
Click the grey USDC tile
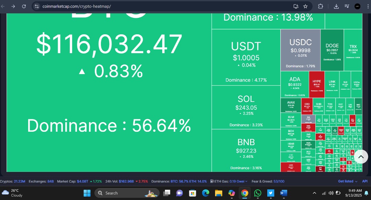pyautogui.click(x=301, y=50)
